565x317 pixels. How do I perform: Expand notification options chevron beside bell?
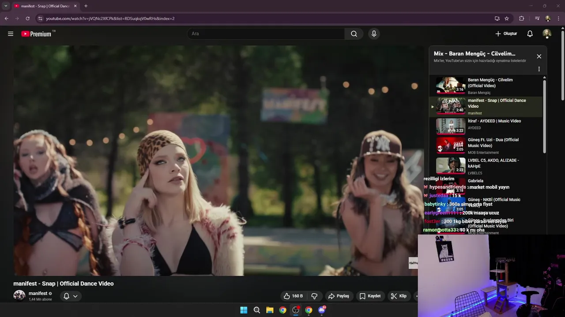[75, 296]
